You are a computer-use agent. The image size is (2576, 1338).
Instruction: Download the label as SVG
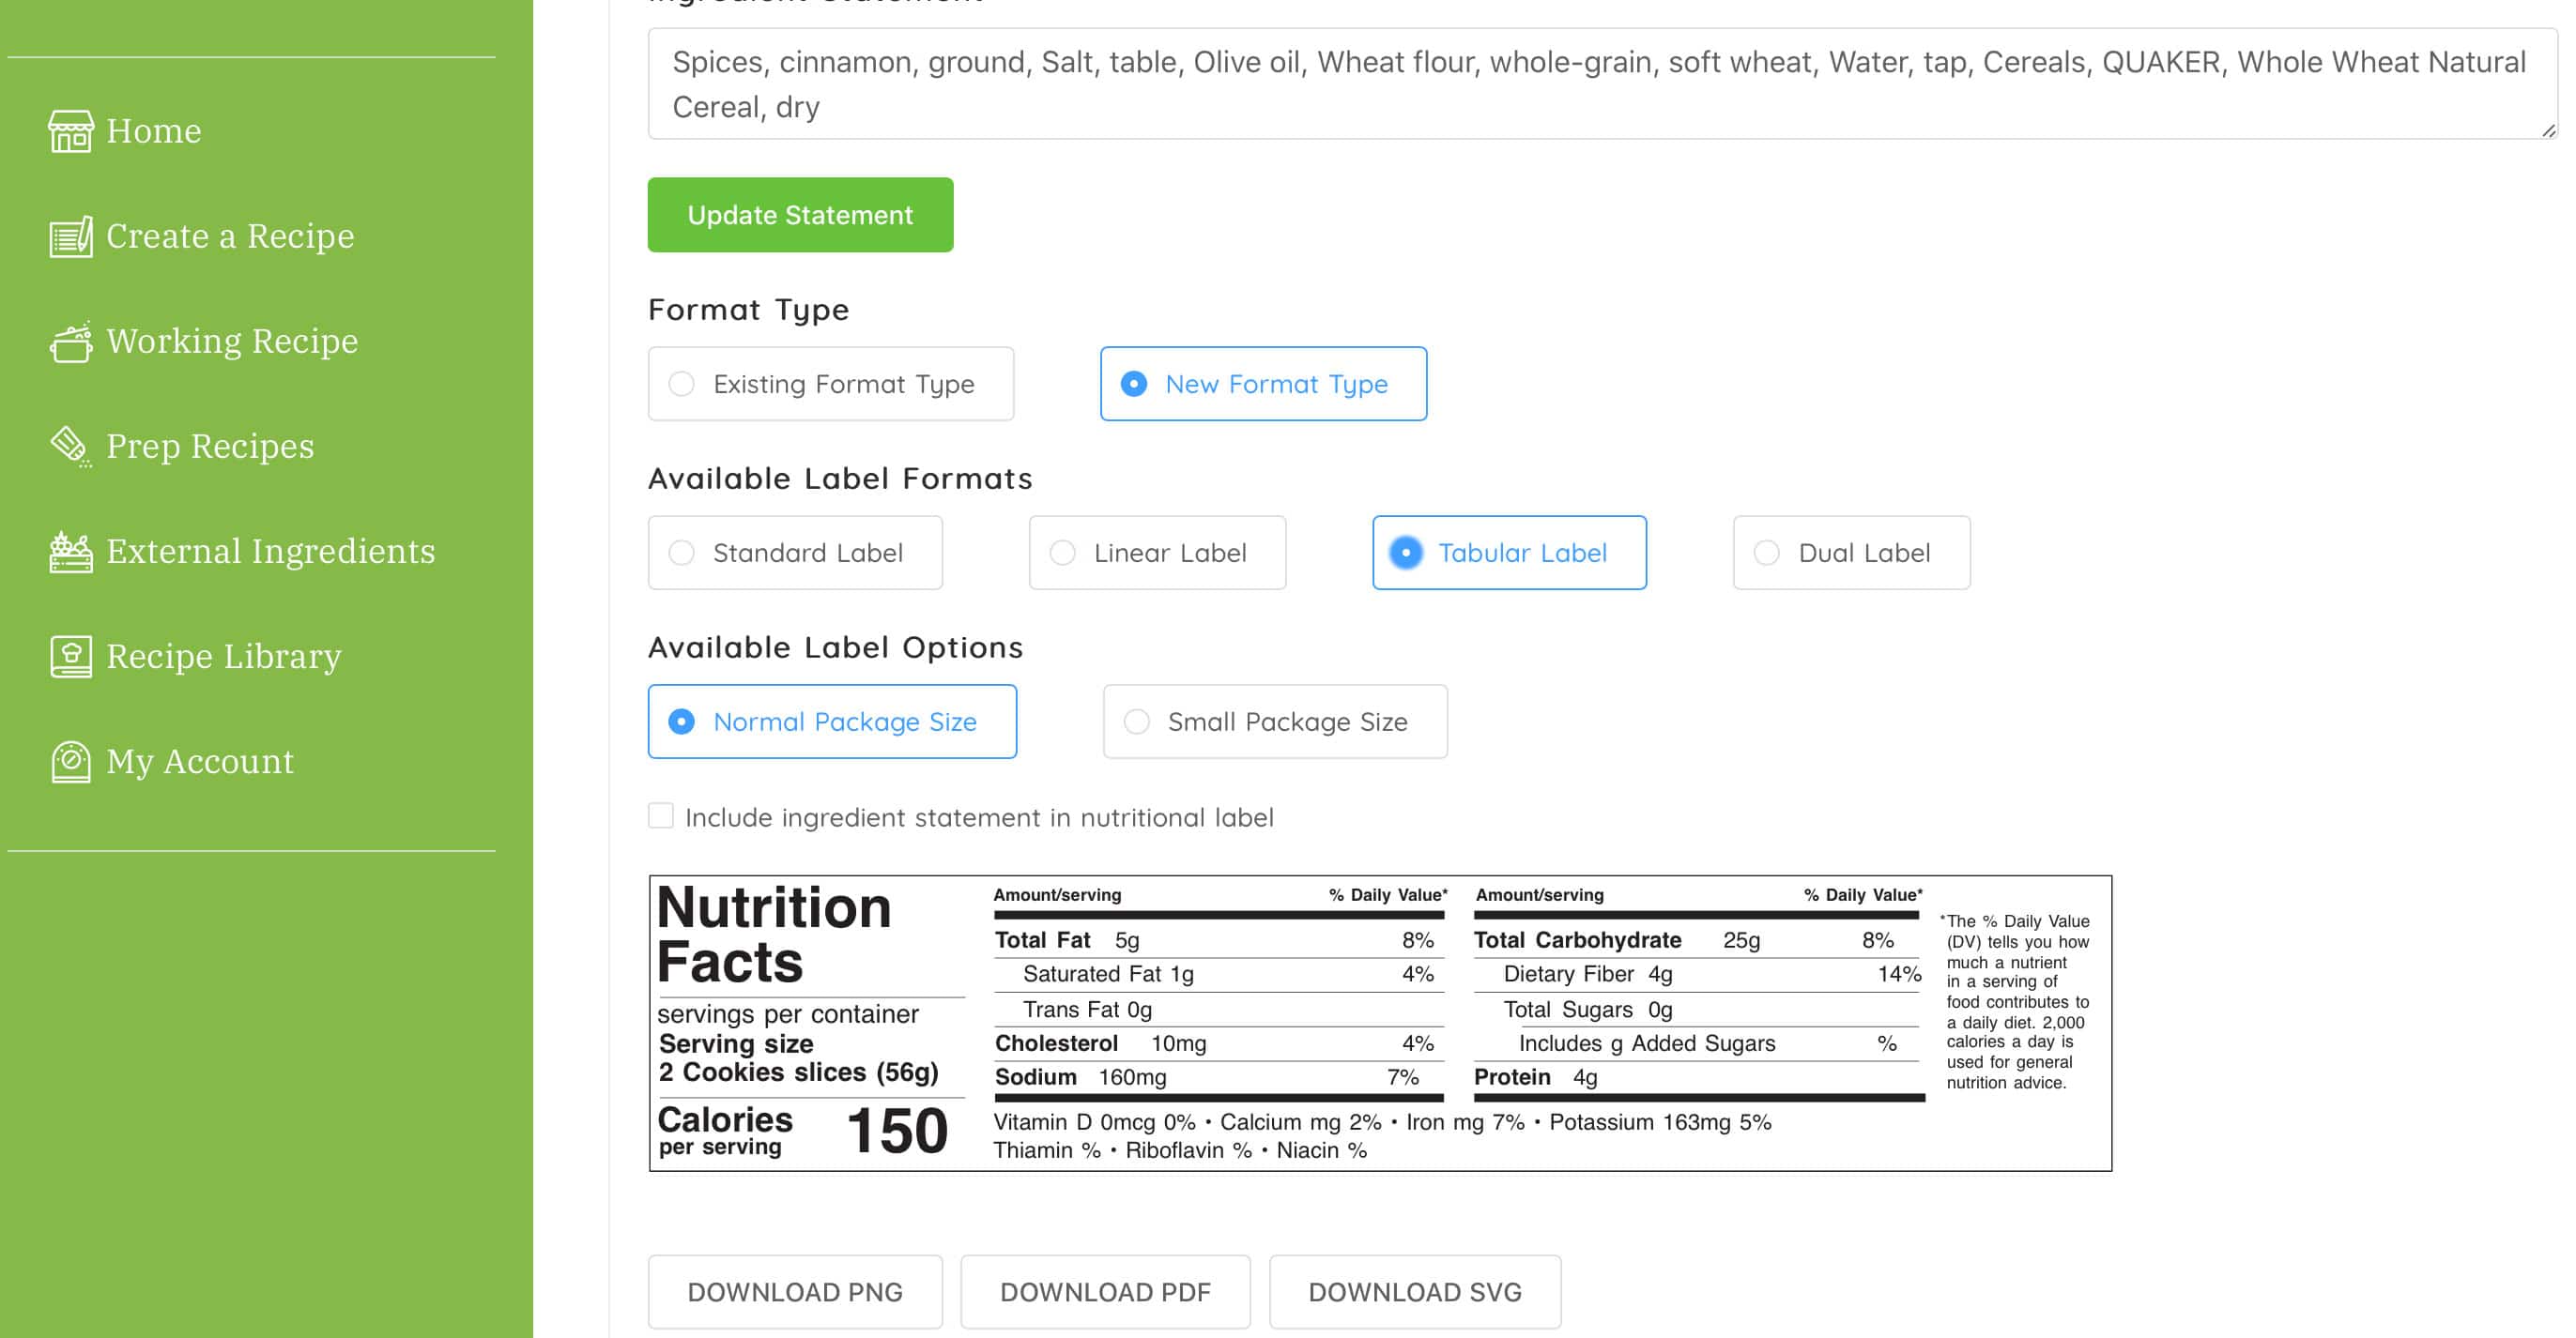[1414, 1291]
